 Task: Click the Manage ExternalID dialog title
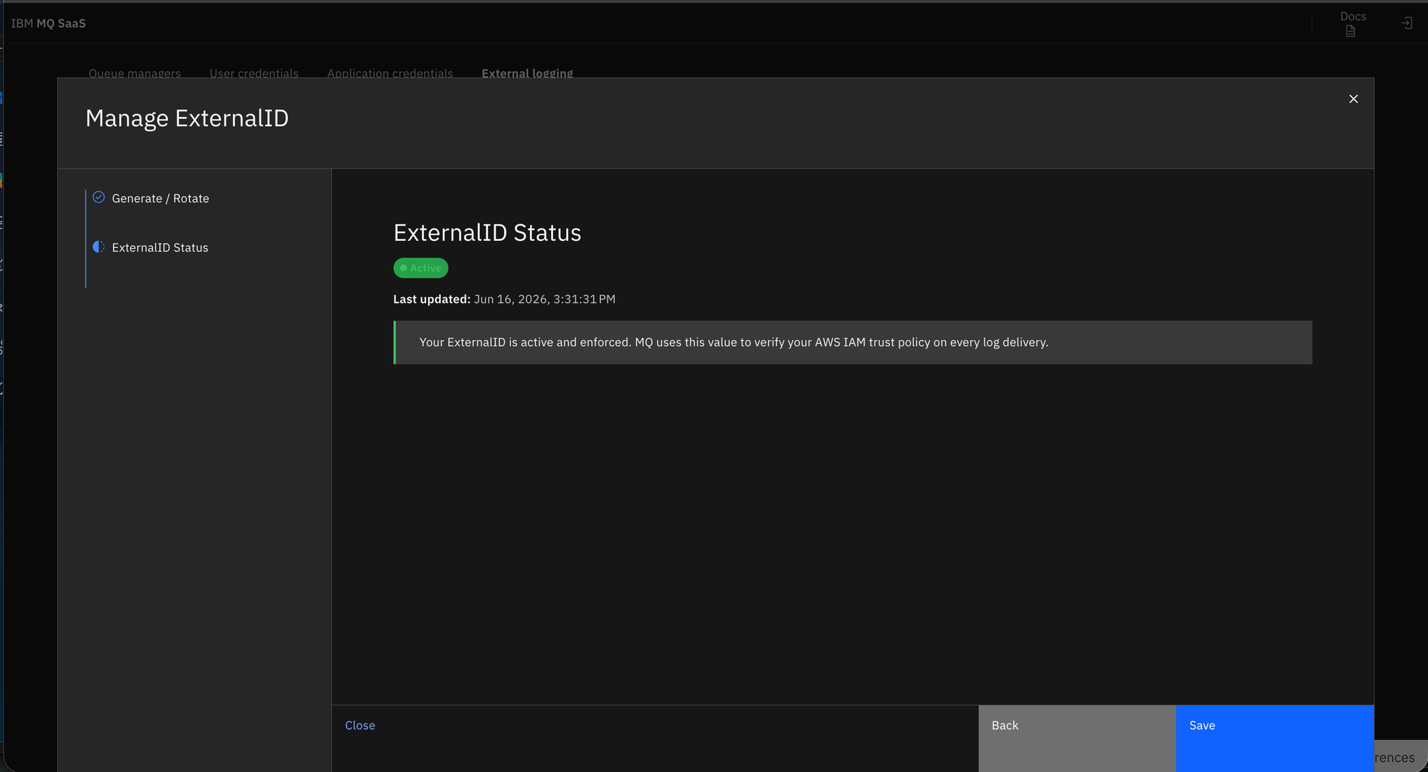[187, 118]
